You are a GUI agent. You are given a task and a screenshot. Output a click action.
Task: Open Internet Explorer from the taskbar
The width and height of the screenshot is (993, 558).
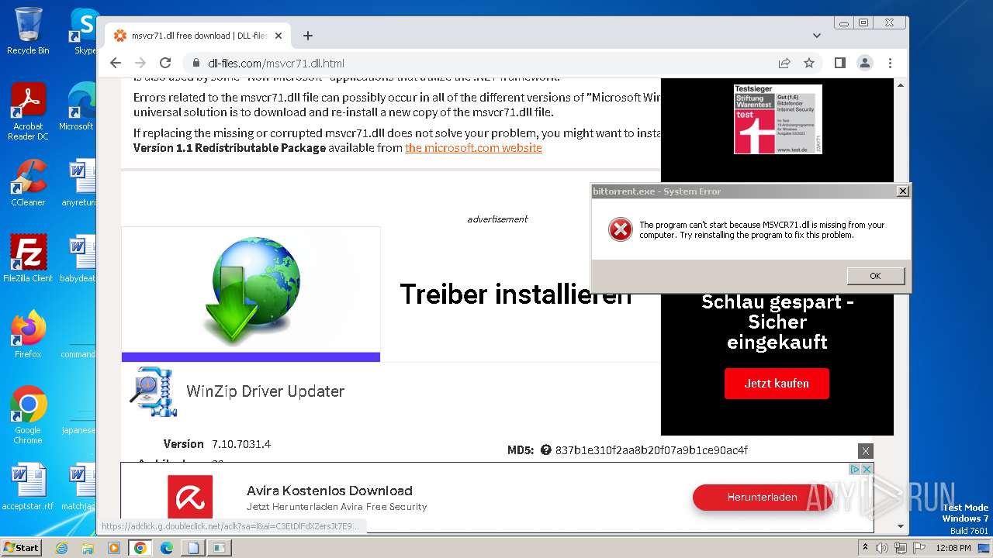62,548
